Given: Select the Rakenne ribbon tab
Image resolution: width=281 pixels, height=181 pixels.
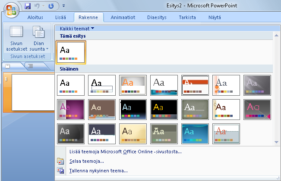Looking at the screenshot, I should click(88, 17).
